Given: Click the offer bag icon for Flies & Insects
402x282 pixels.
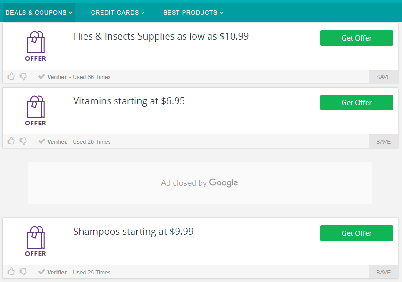Looking at the screenshot, I should tap(36, 46).
